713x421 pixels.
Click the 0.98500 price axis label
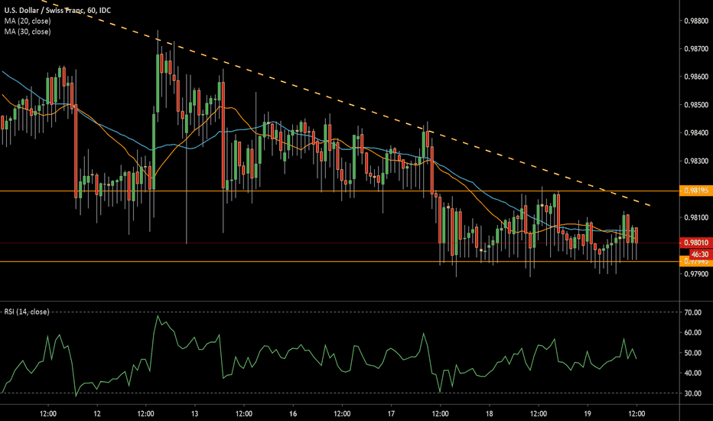point(695,104)
